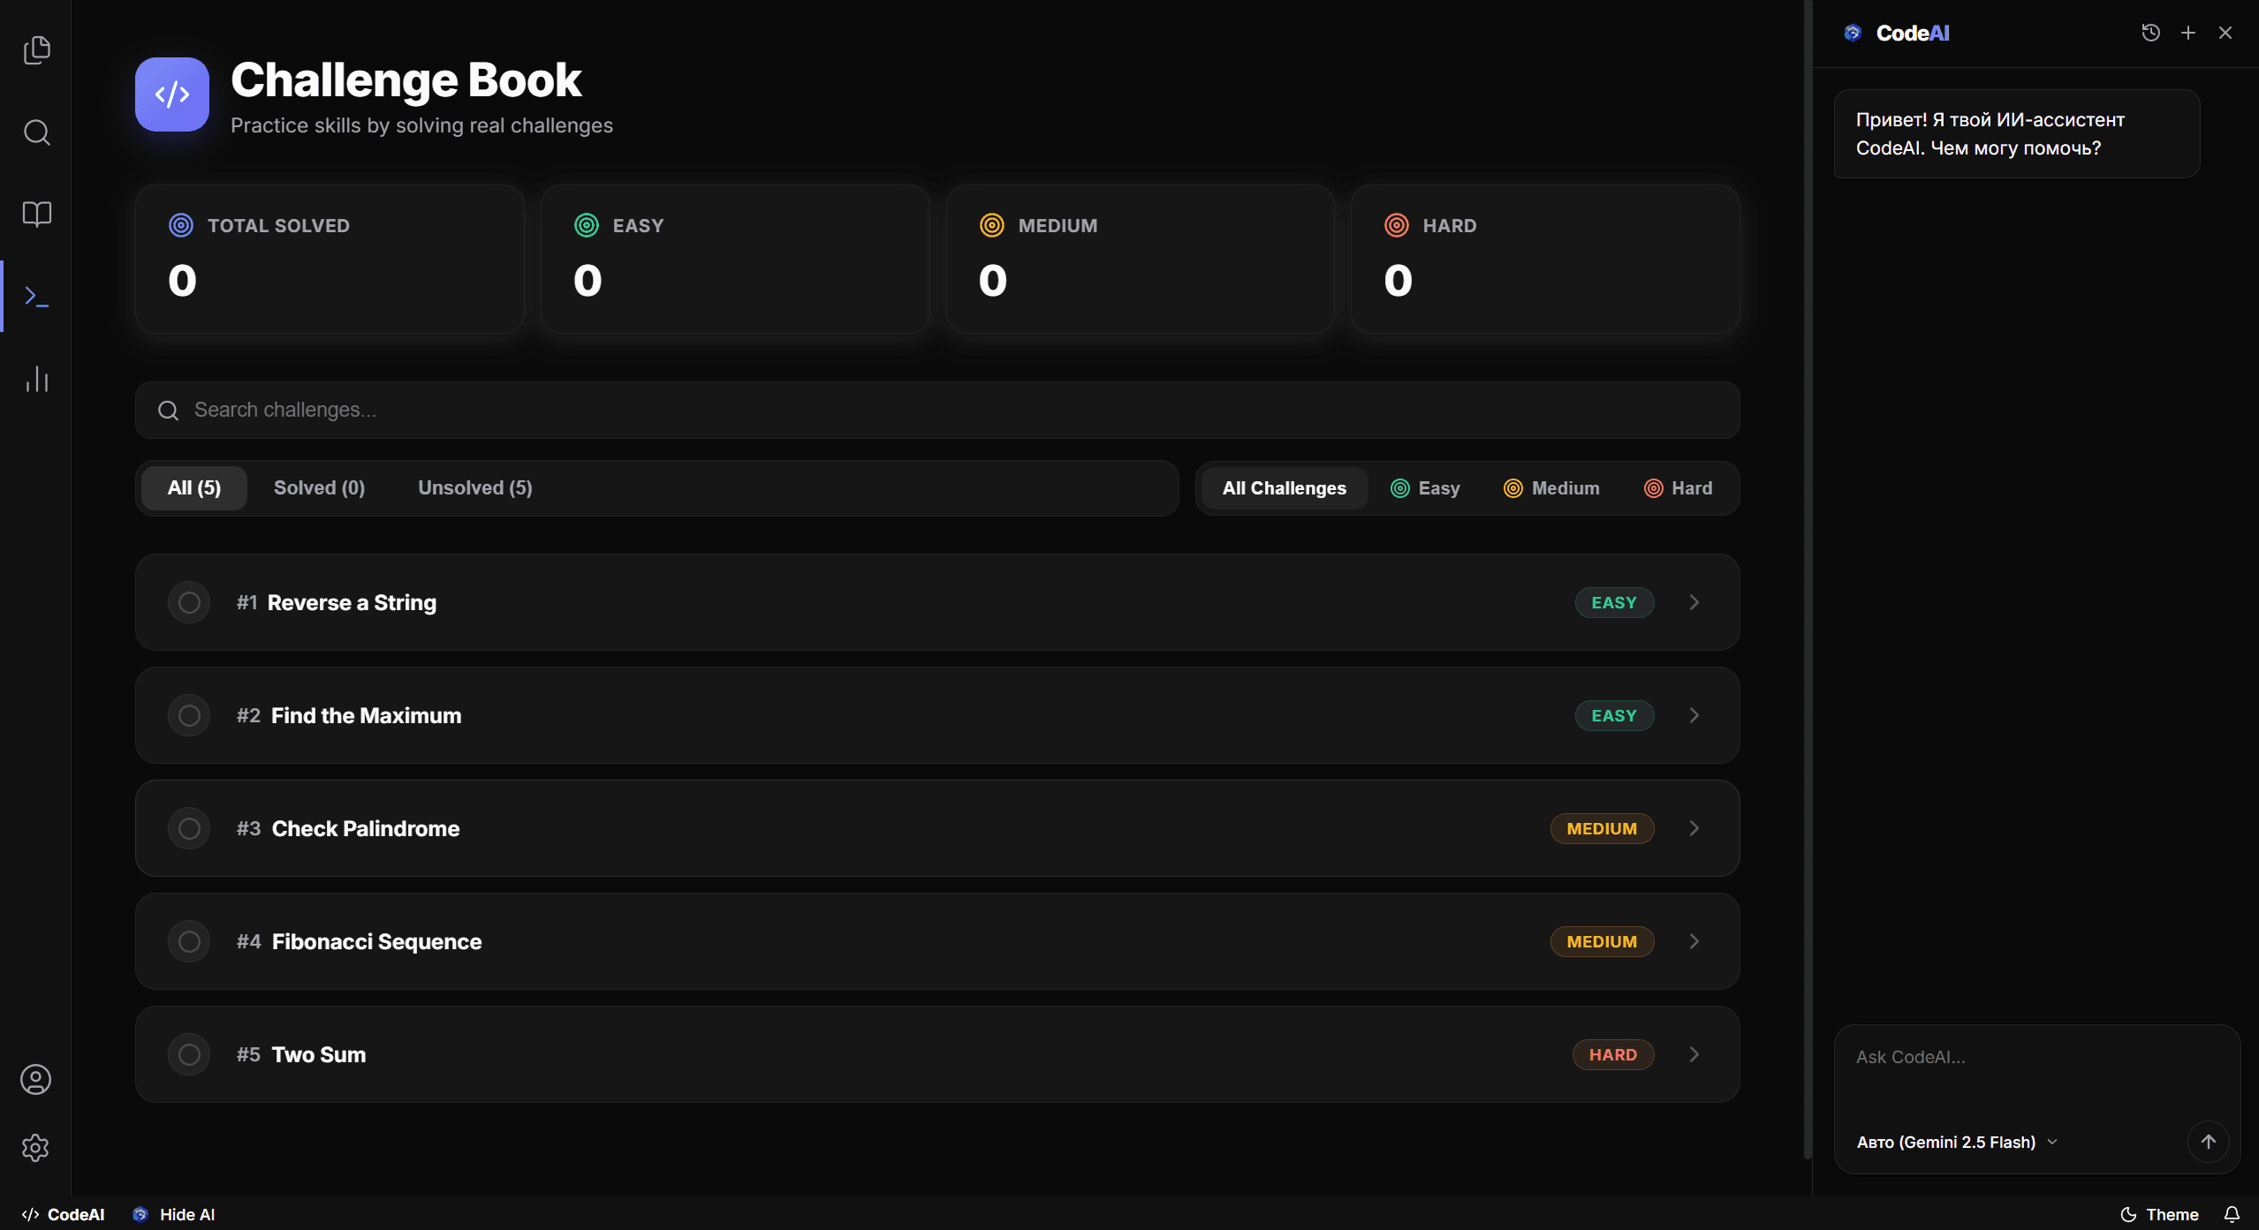Image resolution: width=2259 pixels, height=1230 pixels.
Task: Expand the Two Sum chevron
Action: [1694, 1054]
